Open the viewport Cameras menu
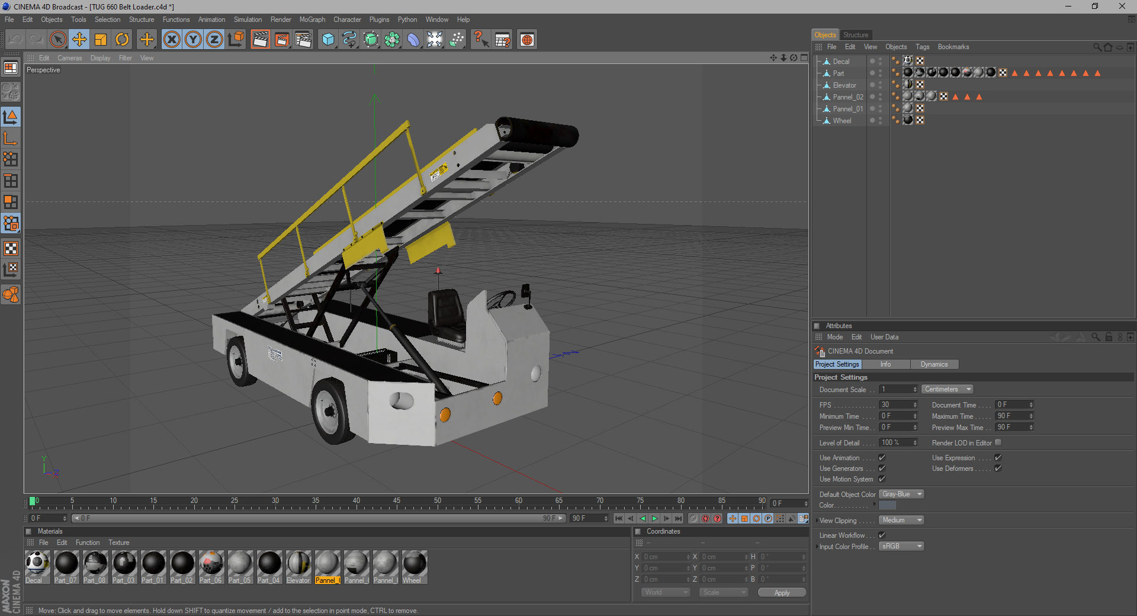Image resolution: width=1137 pixels, height=616 pixels. (x=70, y=58)
